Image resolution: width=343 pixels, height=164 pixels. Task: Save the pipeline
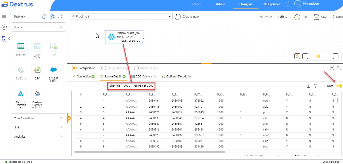click(320, 17)
